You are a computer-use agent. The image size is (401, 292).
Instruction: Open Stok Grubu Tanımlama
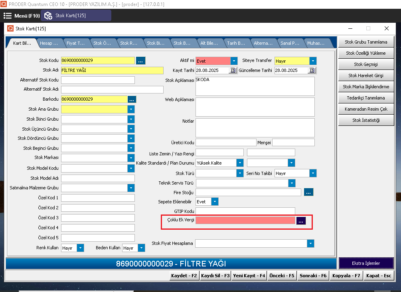coord(366,42)
